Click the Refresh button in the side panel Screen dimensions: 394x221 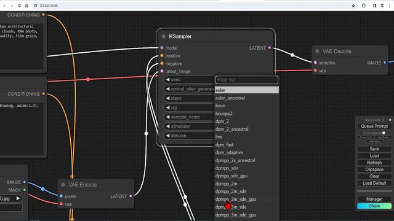(x=374, y=163)
